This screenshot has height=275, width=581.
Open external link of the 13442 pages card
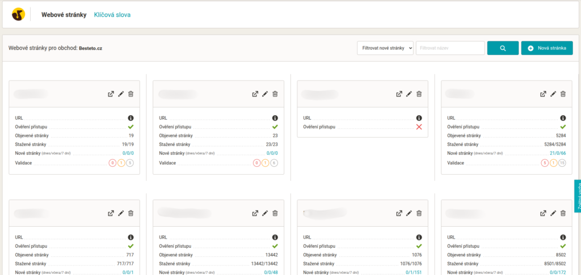coord(255,213)
